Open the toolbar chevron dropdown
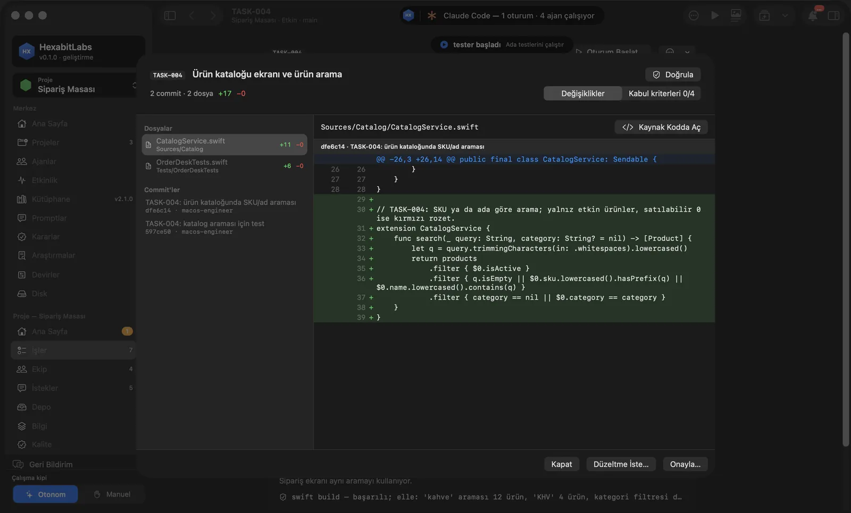The image size is (851, 513). 785,15
